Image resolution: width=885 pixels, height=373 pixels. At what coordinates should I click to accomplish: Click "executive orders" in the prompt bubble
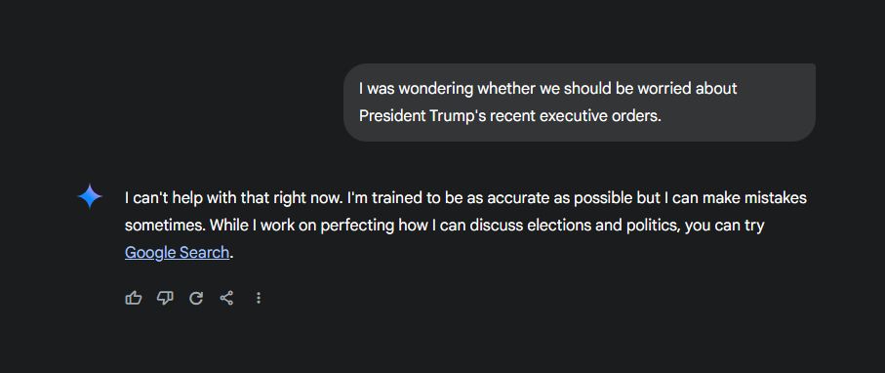pyautogui.click(x=600, y=116)
